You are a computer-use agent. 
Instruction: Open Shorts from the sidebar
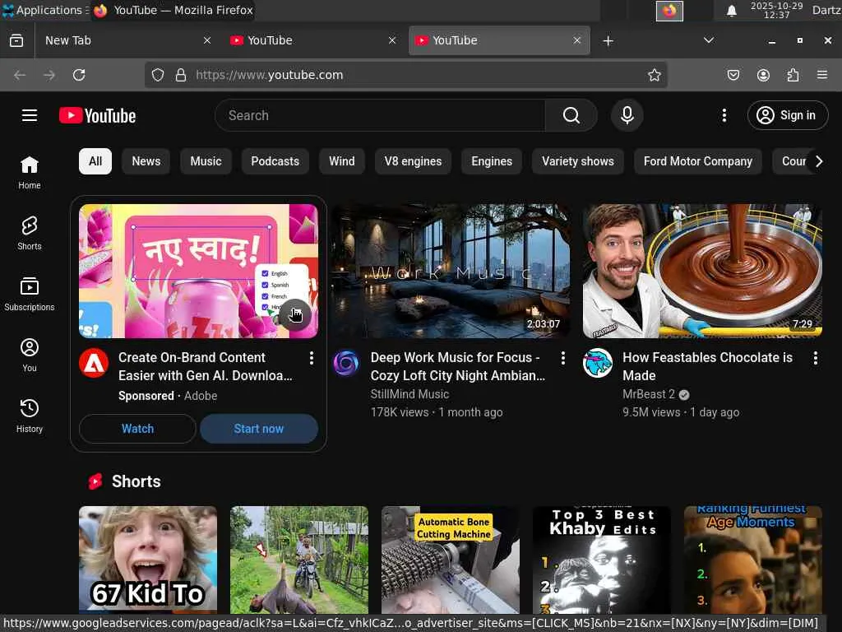30,233
